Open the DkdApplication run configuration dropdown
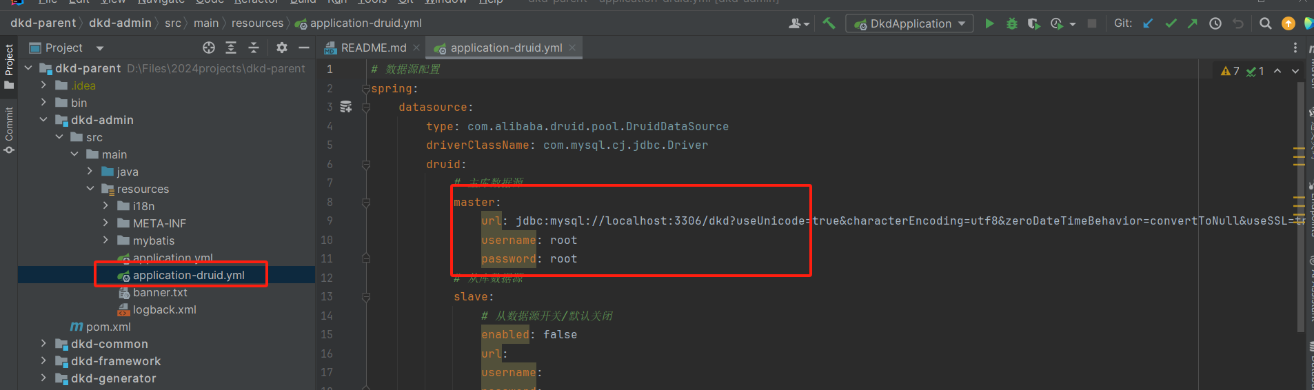 coord(909,23)
